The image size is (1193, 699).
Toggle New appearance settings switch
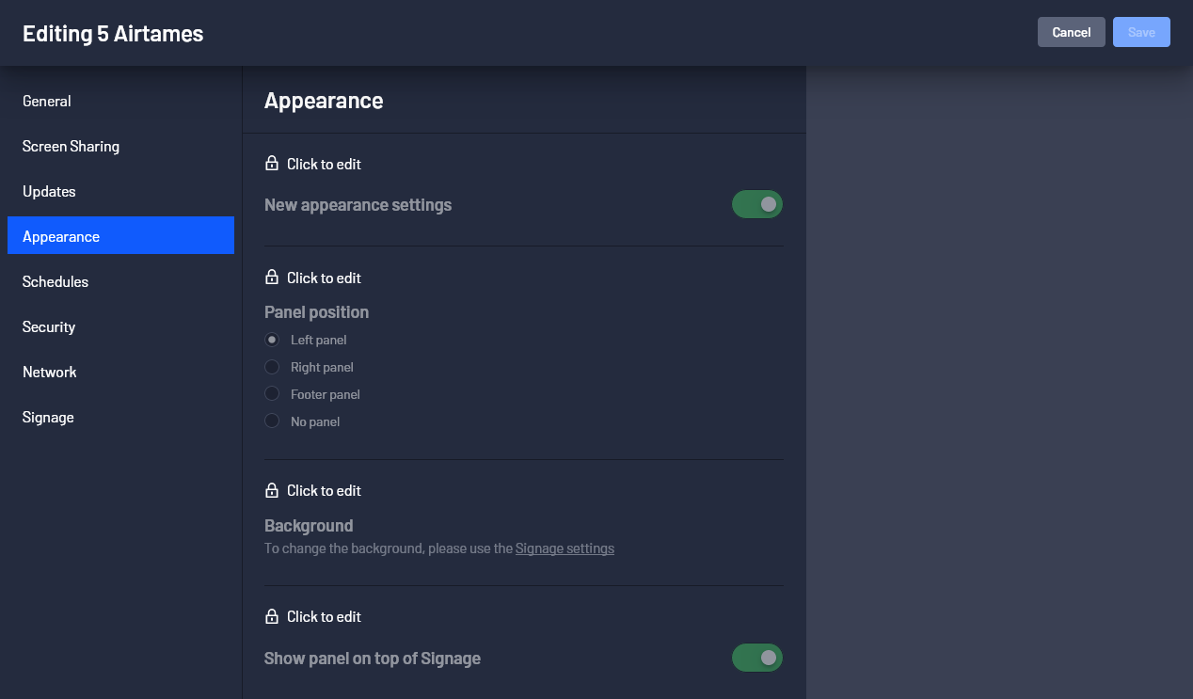click(757, 204)
